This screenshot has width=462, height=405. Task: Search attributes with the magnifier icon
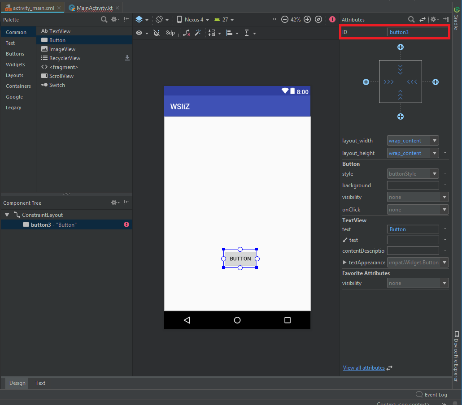tap(411, 19)
